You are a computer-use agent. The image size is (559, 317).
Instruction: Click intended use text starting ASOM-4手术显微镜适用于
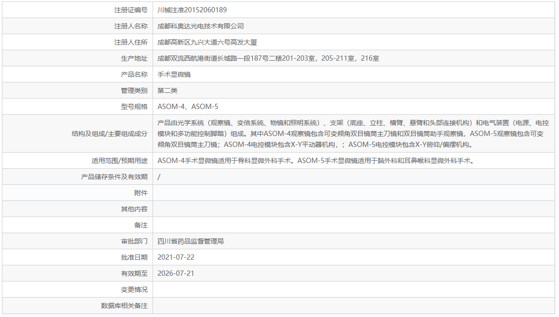coord(316,161)
